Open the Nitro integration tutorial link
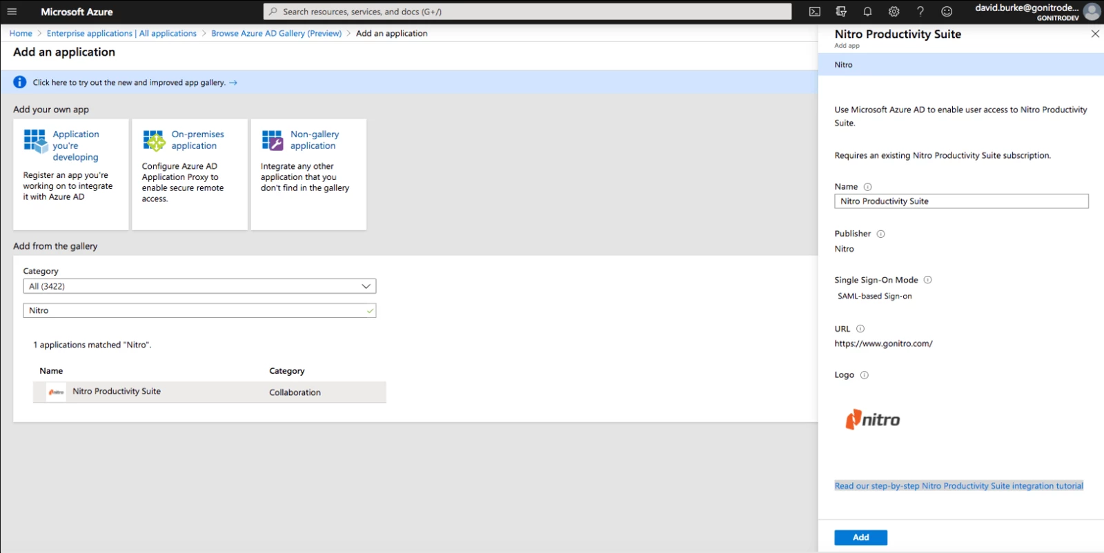This screenshot has height=553, width=1104. 958,486
